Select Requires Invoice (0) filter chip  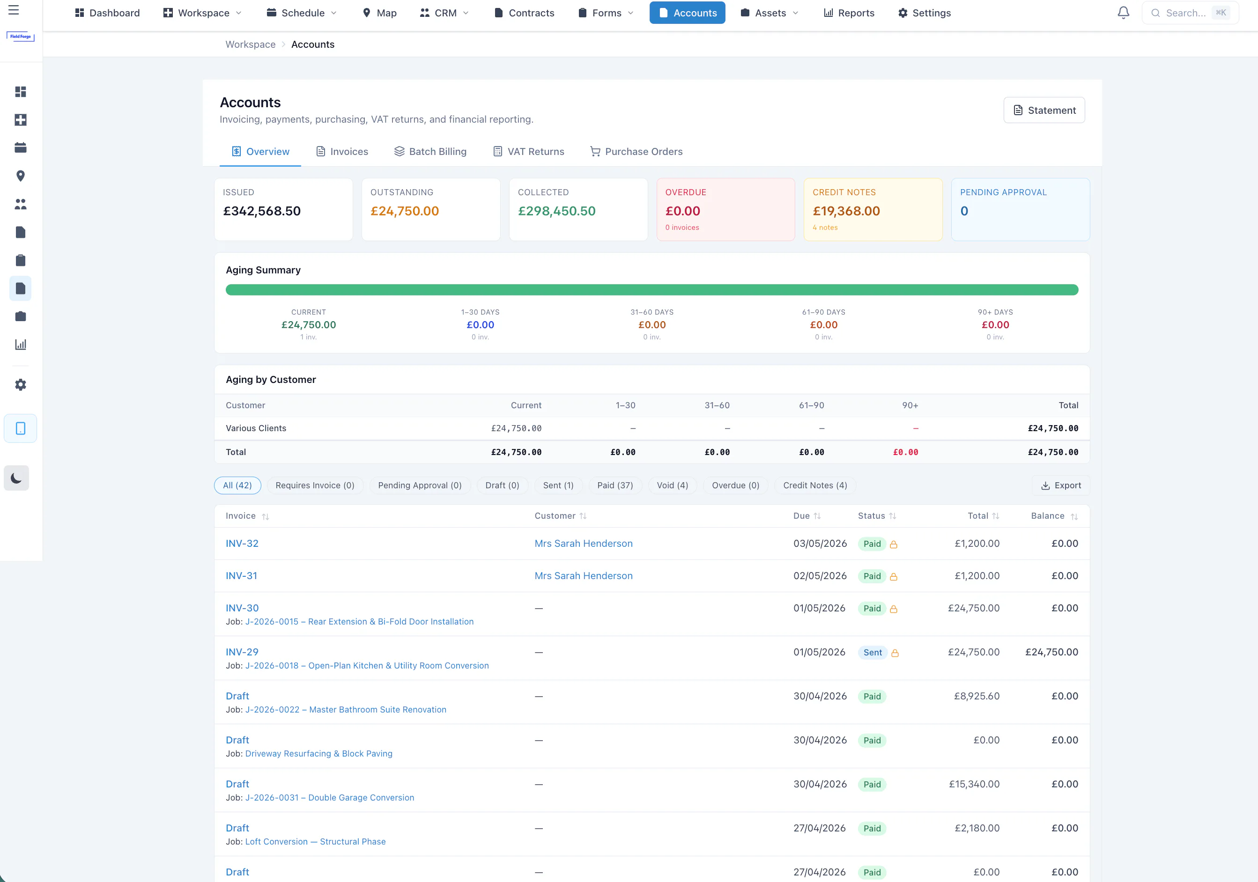[315, 485]
